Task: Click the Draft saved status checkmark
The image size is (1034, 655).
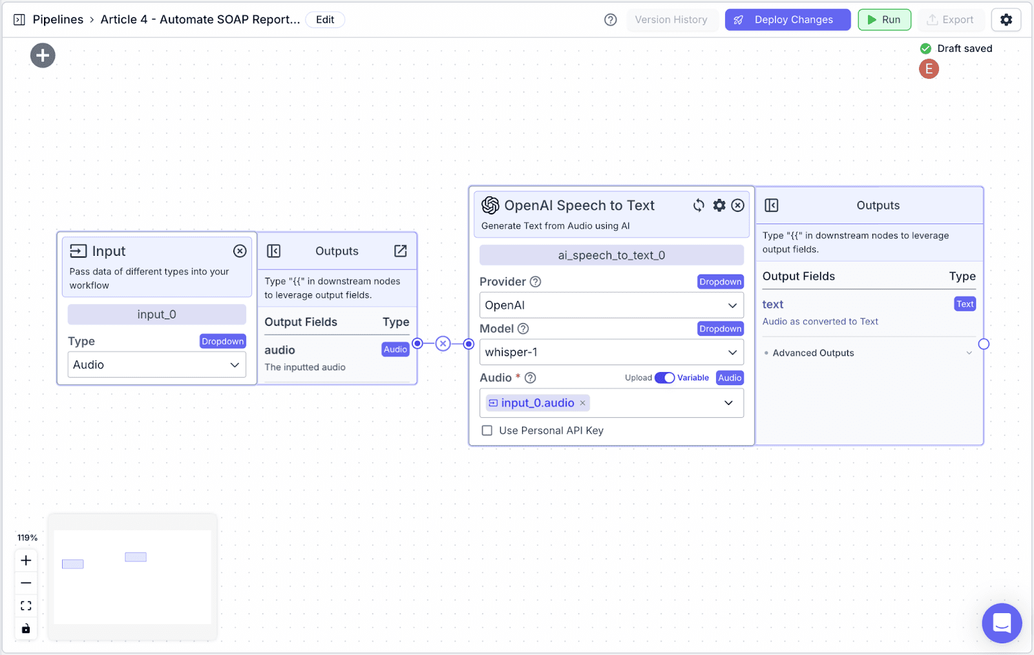Action: pyautogui.click(x=925, y=48)
